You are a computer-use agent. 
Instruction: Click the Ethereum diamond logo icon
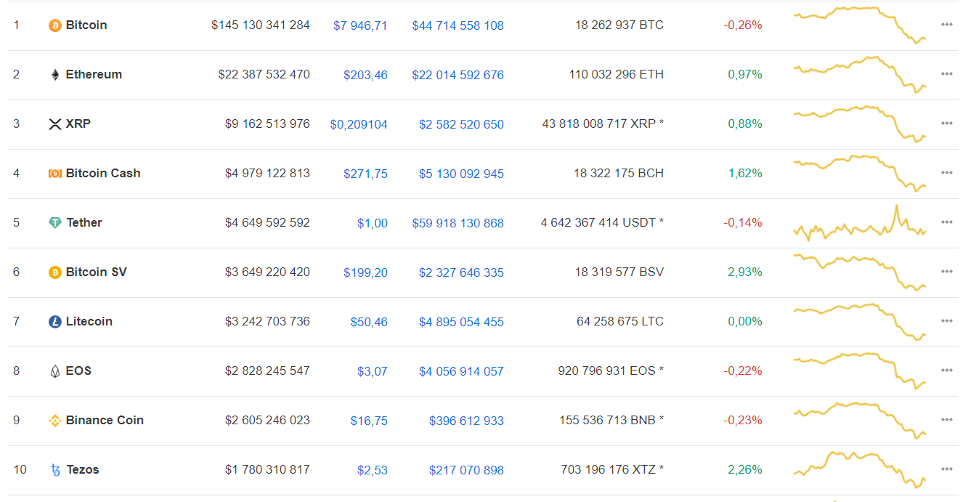tap(55, 75)
